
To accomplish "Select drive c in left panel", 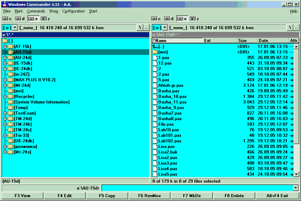I will coord(7,19).
